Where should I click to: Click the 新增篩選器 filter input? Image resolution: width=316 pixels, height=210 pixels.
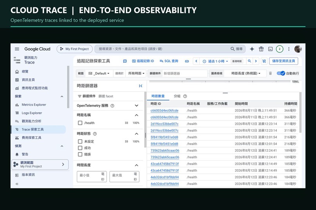185,74
